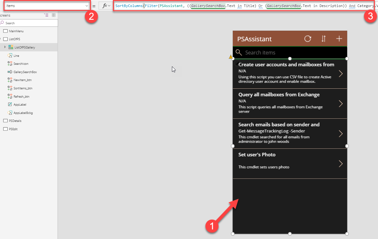The image size is (378, 239).
Task: Switch to tree list view icon
Action: coord(46,15)
